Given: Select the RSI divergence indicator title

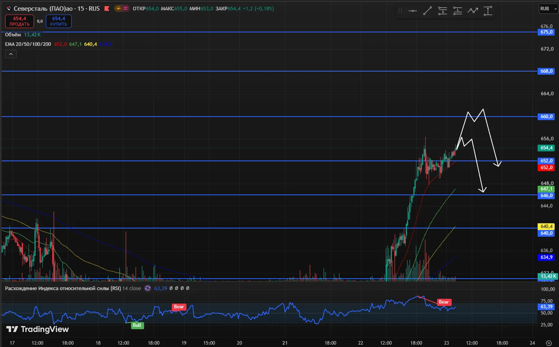Looking at the screenshot, I should [x=63, y=288].
